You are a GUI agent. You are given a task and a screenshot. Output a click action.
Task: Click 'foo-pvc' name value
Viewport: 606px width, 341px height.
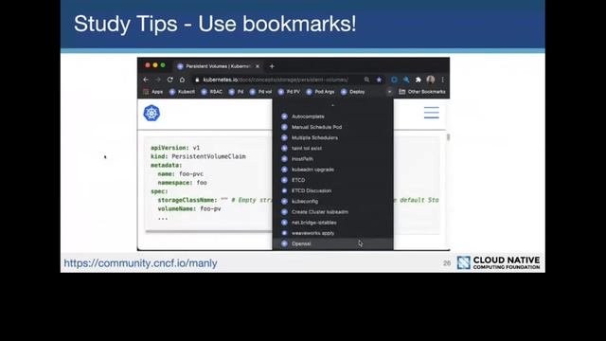tap(191, 174)
